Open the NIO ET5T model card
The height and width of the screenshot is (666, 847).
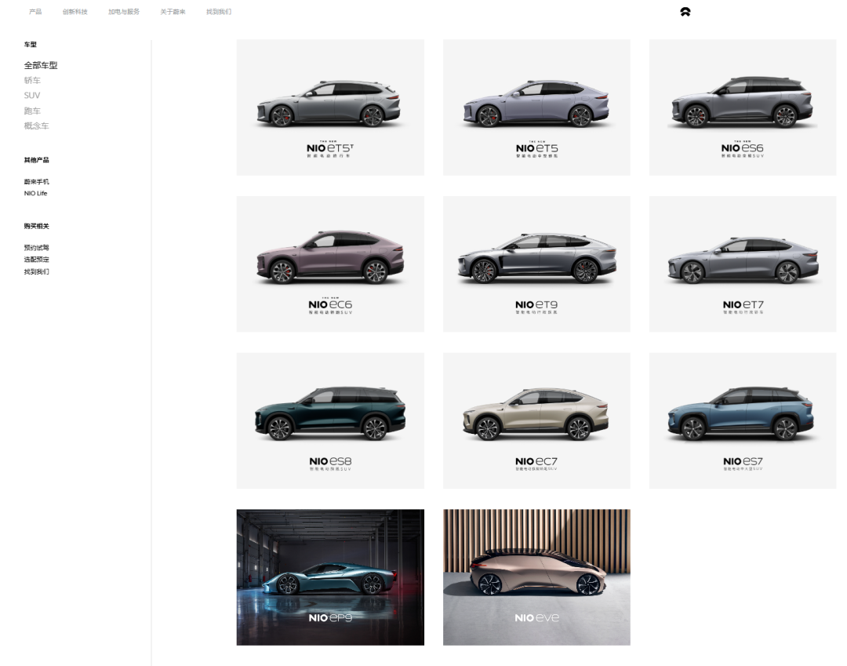330,107
